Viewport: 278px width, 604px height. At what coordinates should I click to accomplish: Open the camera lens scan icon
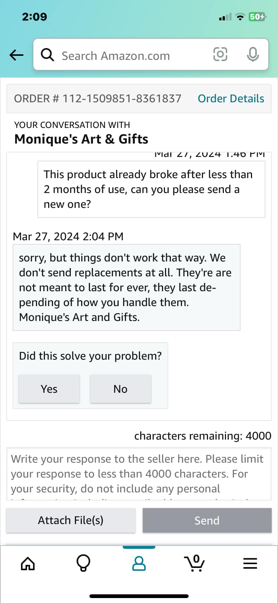tap(220, 55)
